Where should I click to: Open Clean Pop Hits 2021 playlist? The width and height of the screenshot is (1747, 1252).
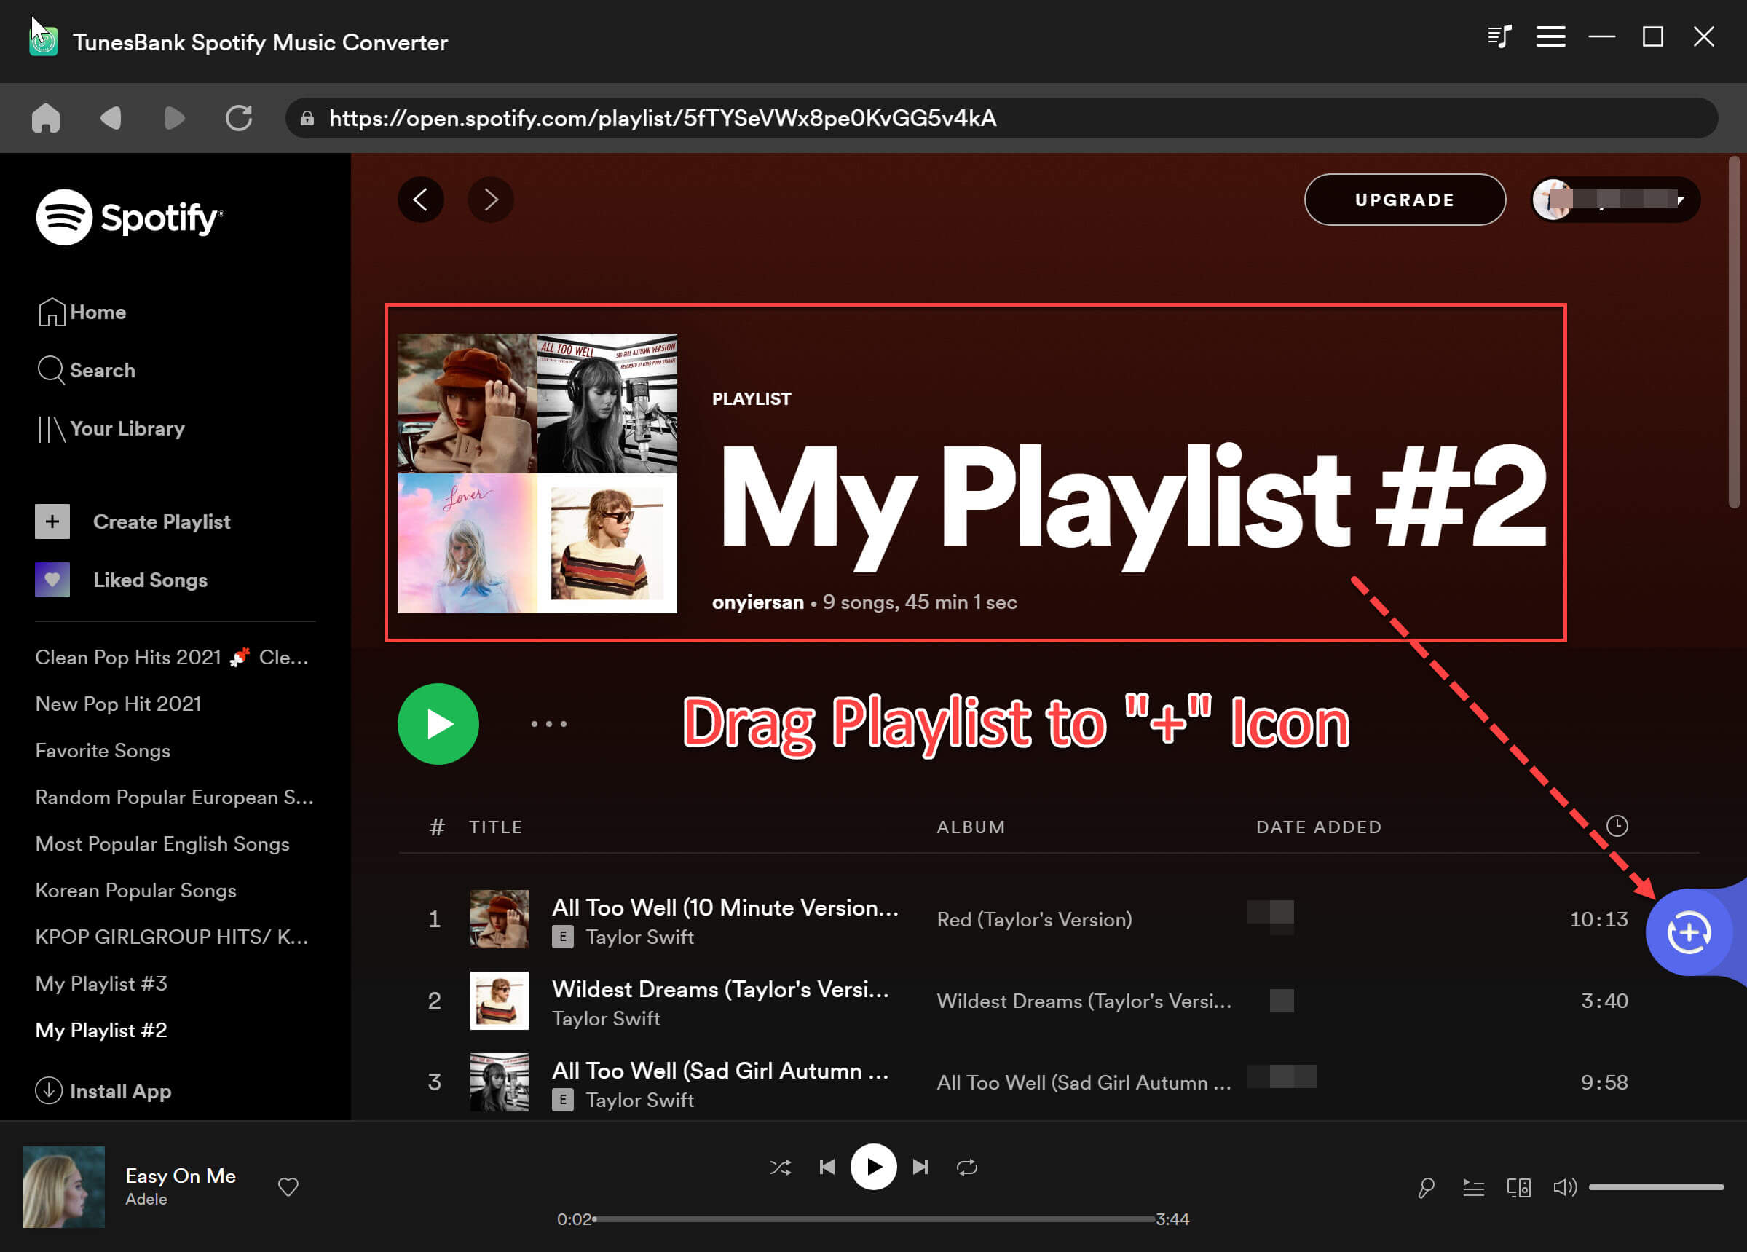(172, 657)
